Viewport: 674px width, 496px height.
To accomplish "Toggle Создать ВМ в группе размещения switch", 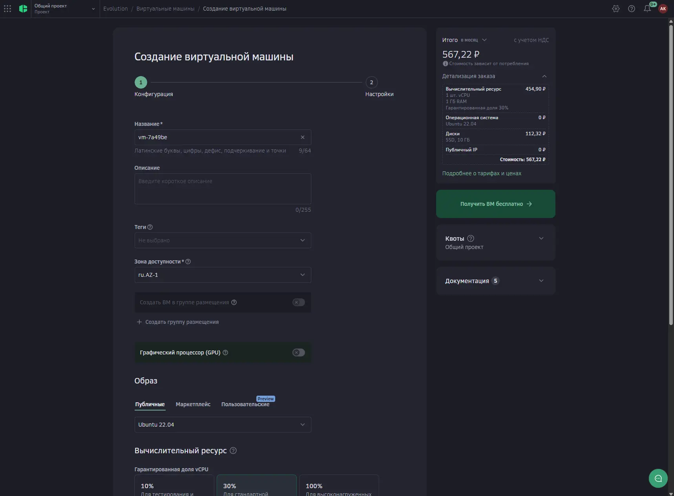I will (298, 302).
